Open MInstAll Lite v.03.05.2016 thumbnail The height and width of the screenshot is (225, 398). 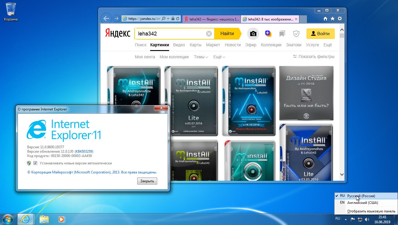click(x=306, y=152)
